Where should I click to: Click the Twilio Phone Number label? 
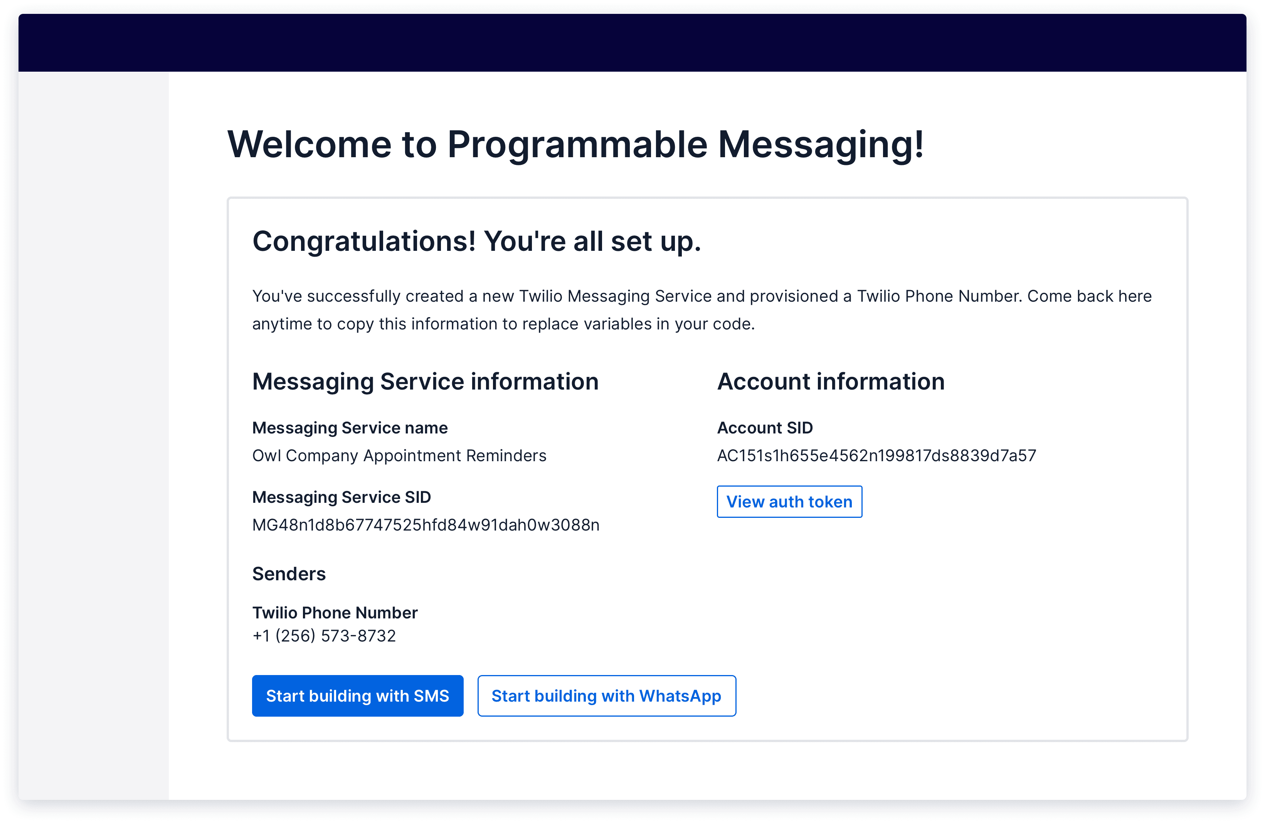[334, 613]
